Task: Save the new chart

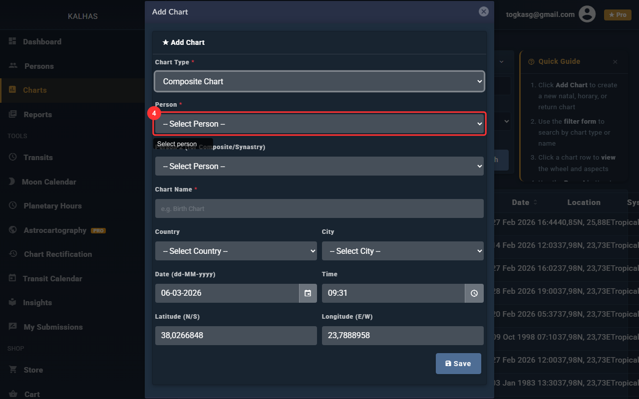Action: [x=458, y=364]
